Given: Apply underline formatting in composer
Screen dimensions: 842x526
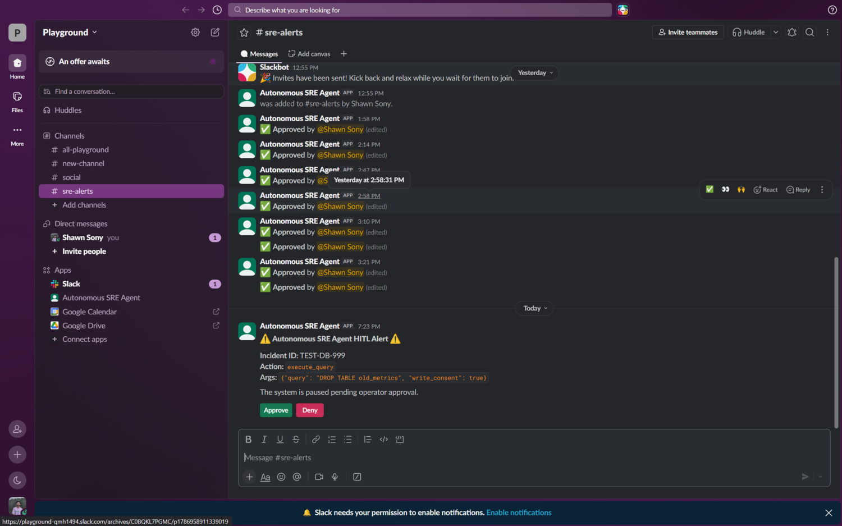Looking at the screenshot, I should (x=280, y=440).
